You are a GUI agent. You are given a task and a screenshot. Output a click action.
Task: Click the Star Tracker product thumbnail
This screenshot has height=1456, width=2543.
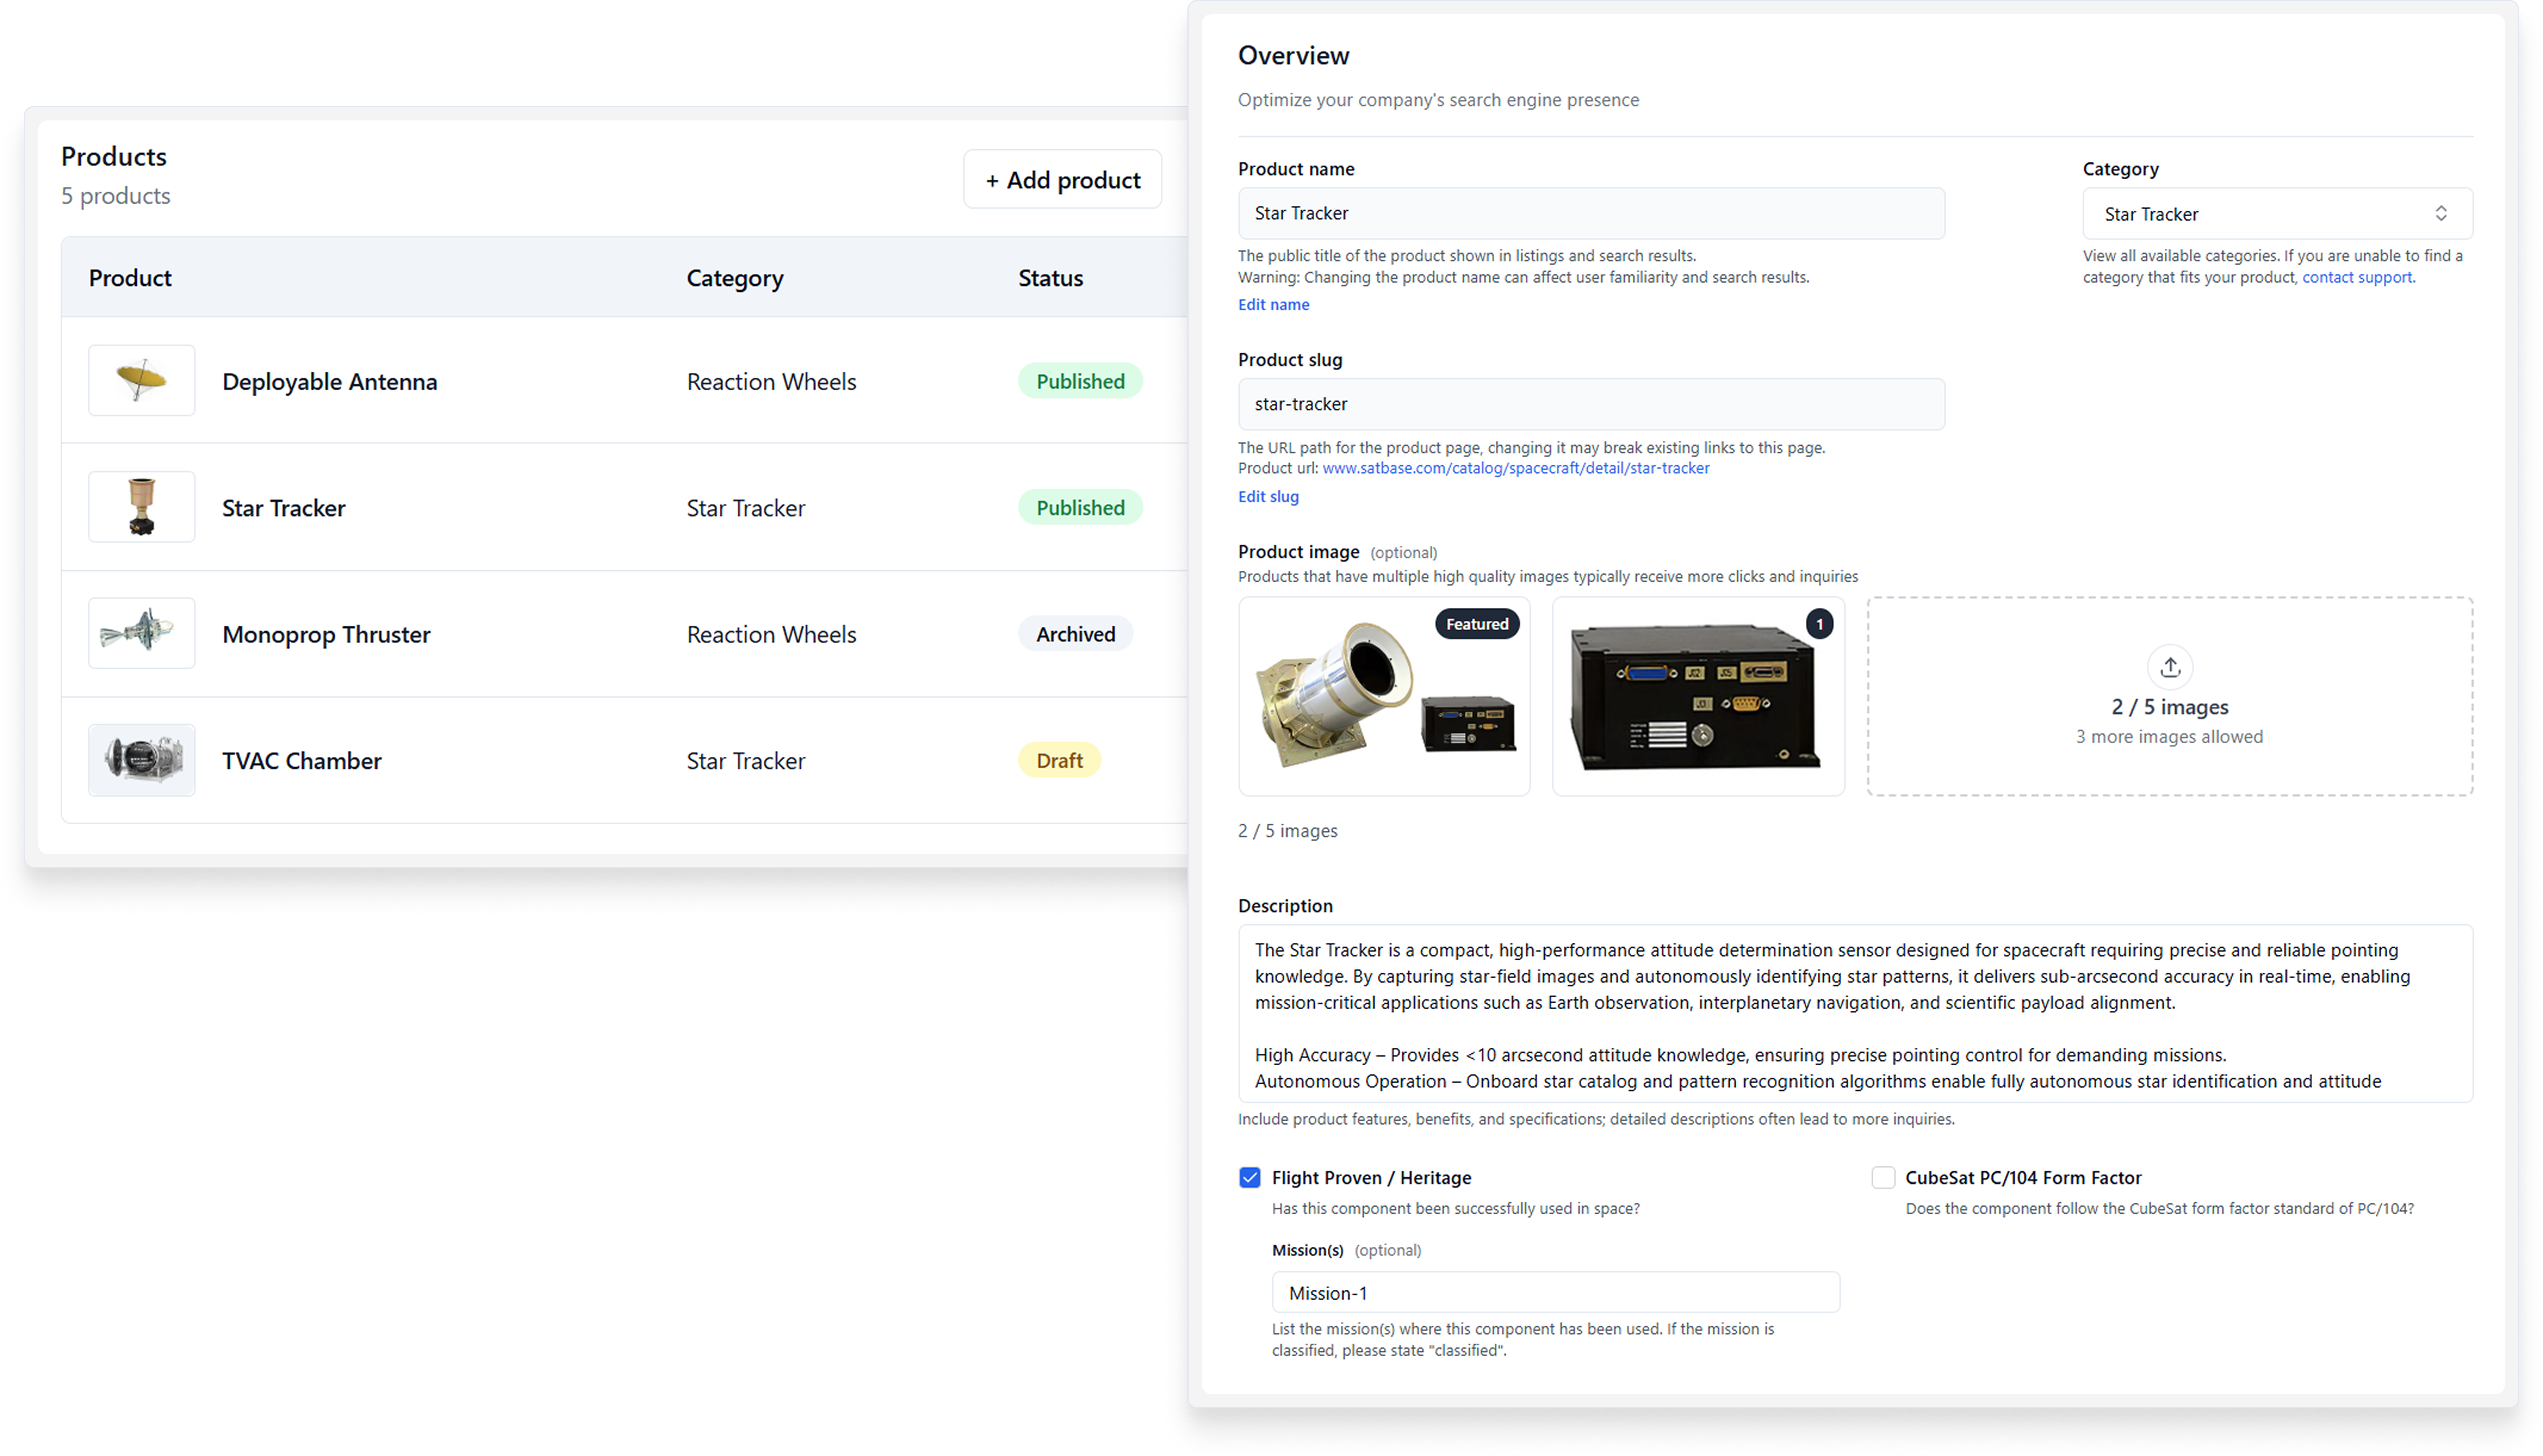point(141,507)
